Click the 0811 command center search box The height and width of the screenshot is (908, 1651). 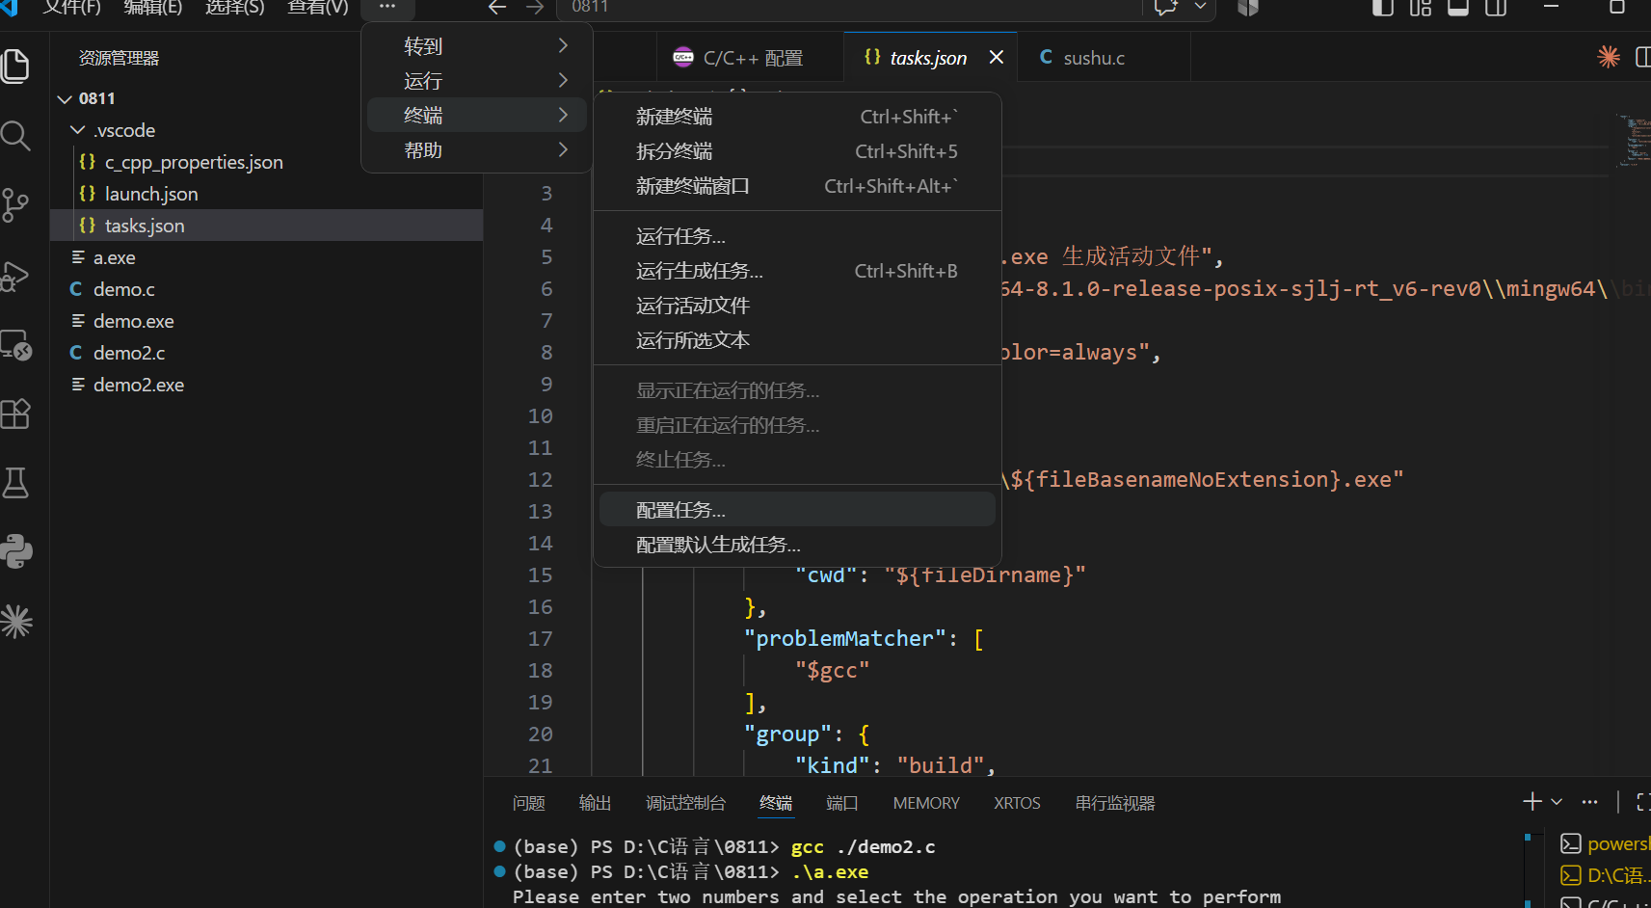pos(849,8)
